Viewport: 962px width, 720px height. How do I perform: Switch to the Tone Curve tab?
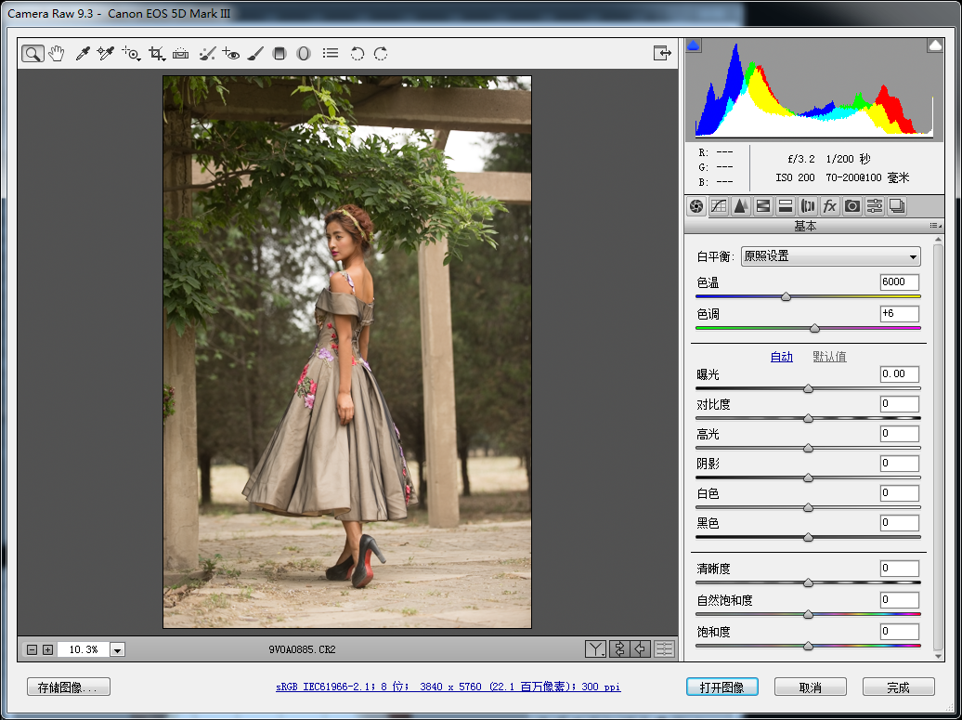coord(719,206)
